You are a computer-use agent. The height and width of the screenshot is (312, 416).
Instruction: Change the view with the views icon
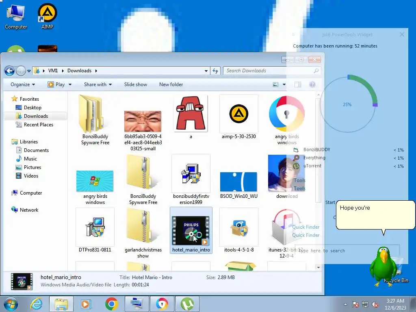[x=276, y=84]
